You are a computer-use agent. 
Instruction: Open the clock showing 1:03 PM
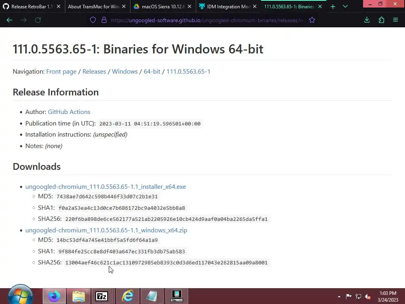pyautogui.click(x=388, y=296)
